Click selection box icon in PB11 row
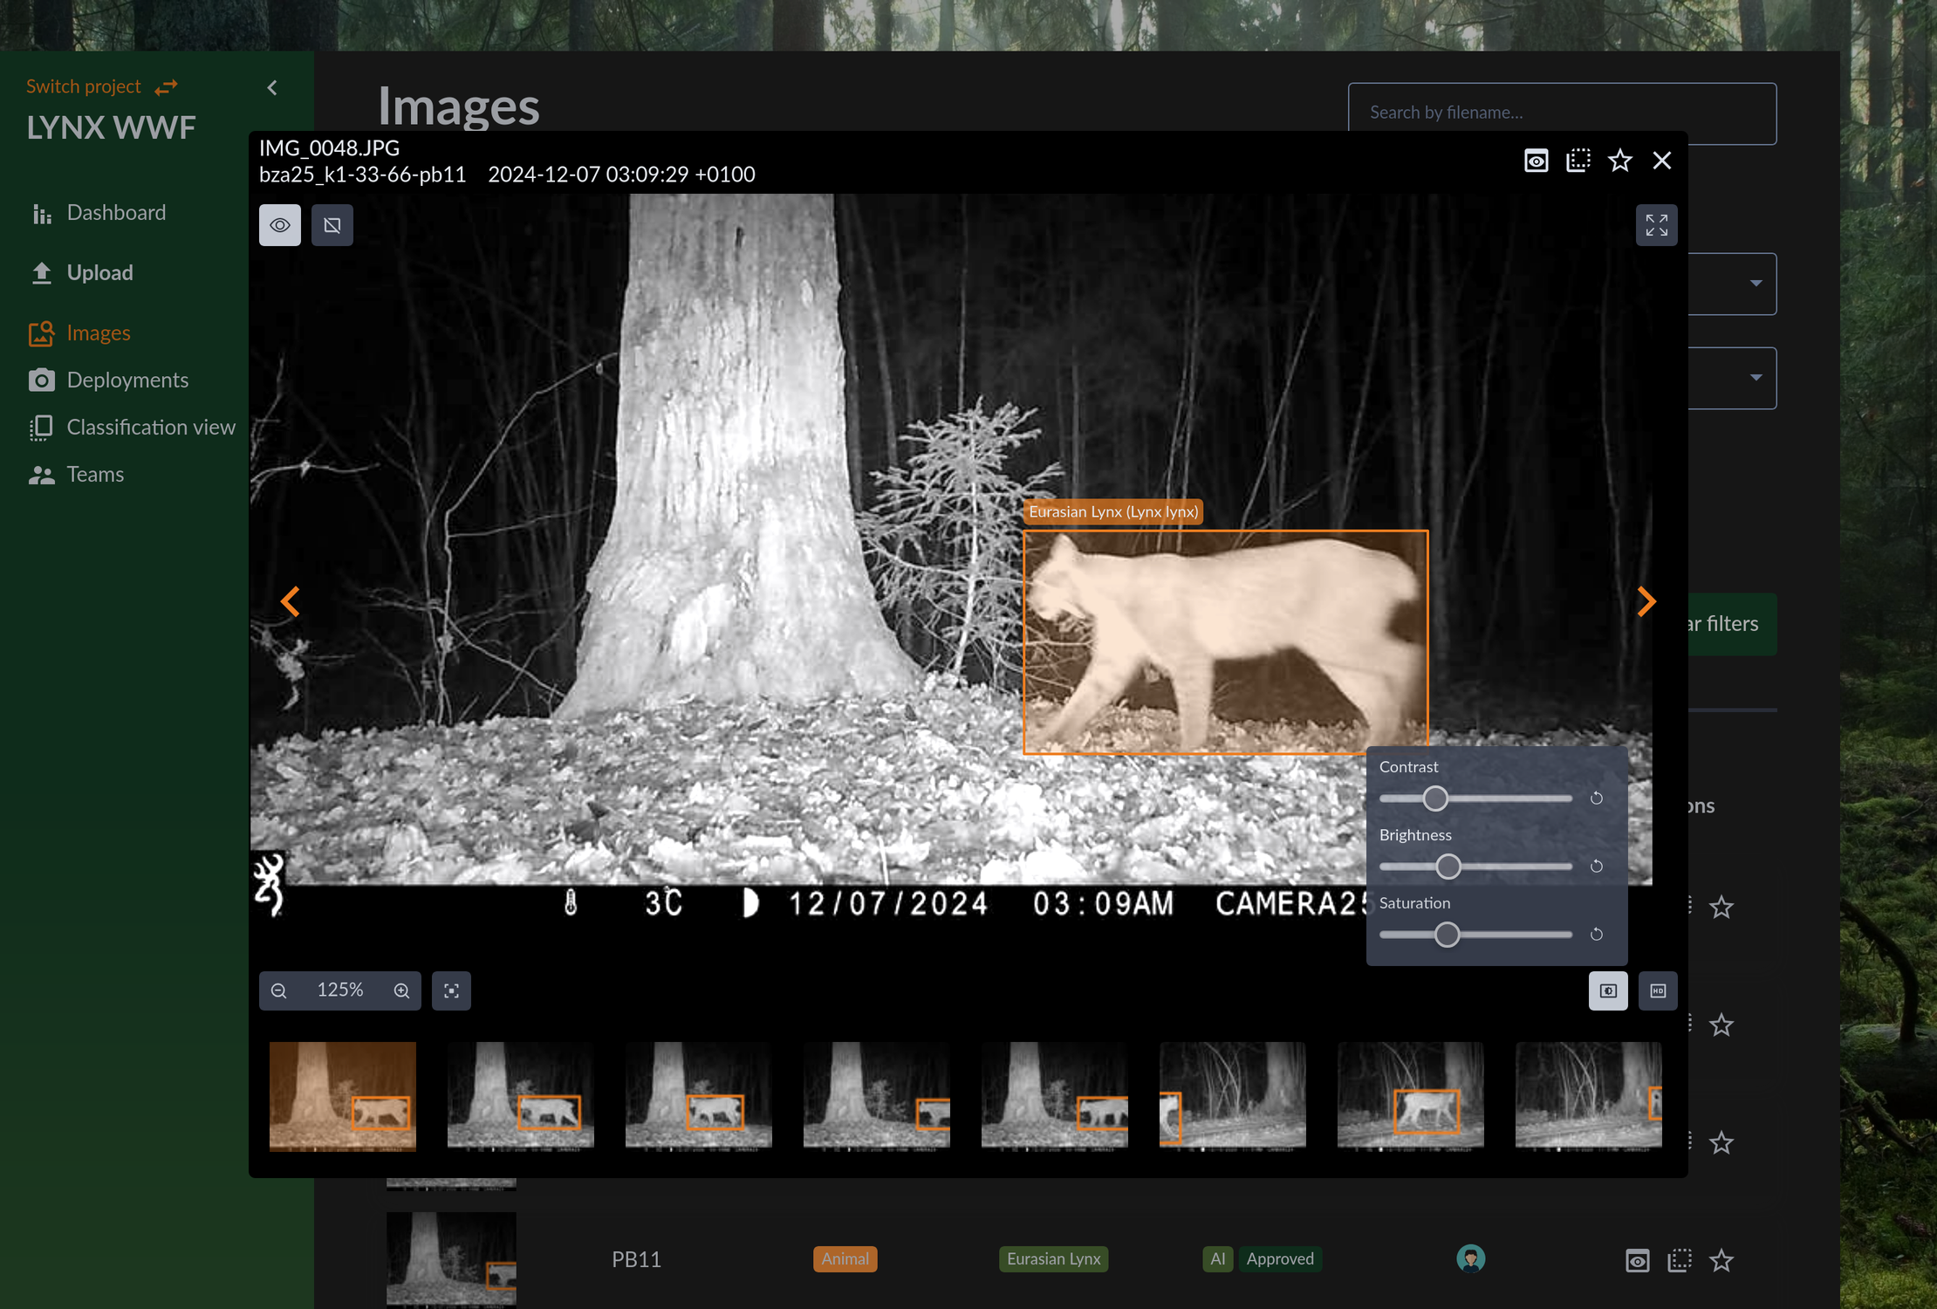This screenshot has width=1937, height=1309. (1680, 1261)
